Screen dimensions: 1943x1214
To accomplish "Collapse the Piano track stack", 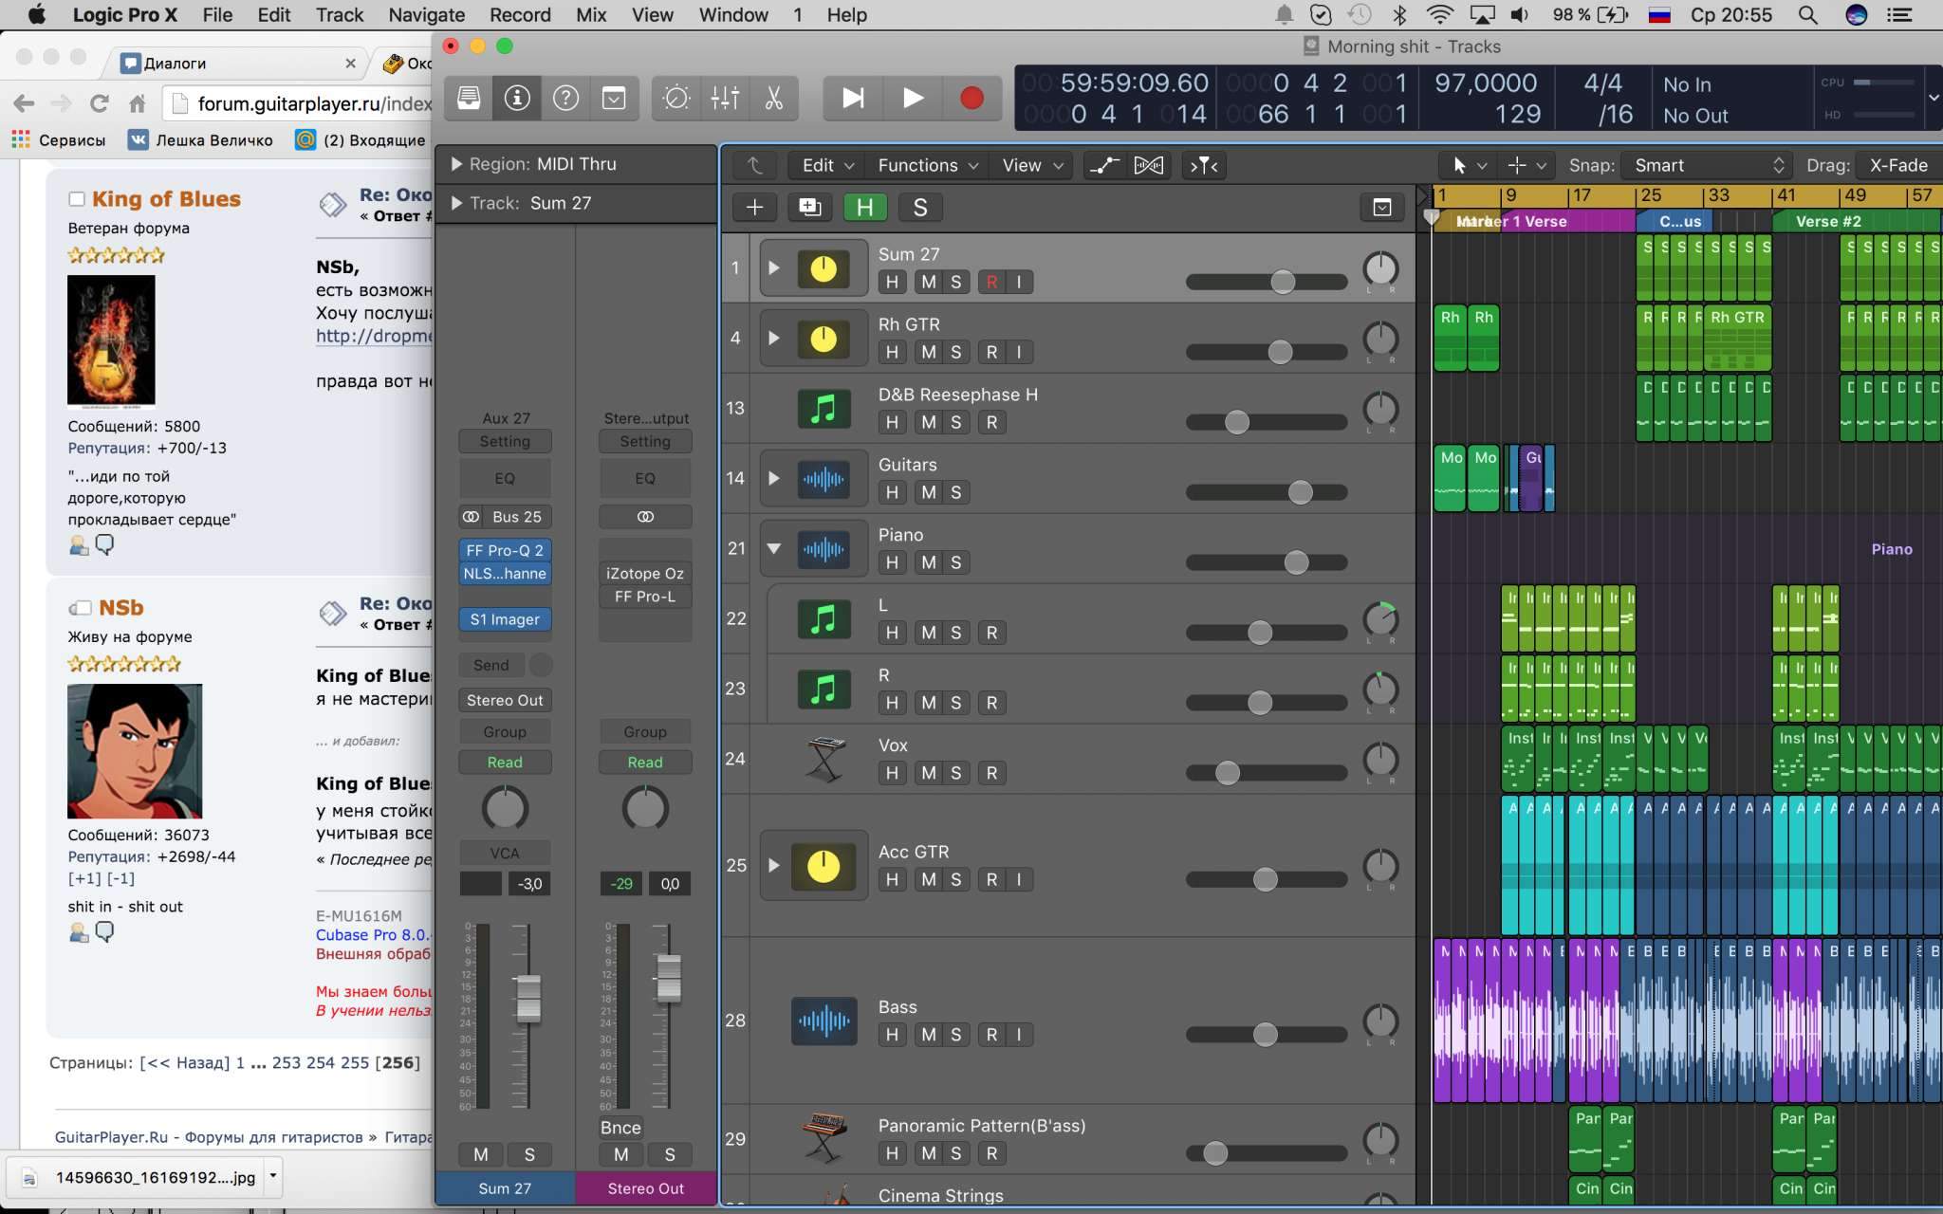I will [x=774, y=548].
